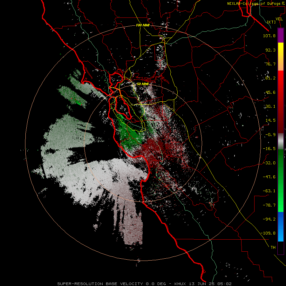
Task: Select the -32.0 velocity scale value
Action: 269,163
